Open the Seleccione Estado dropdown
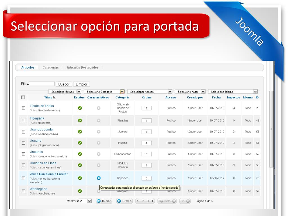The height and width of the screenshot is (216, 288). coord(65,91)
